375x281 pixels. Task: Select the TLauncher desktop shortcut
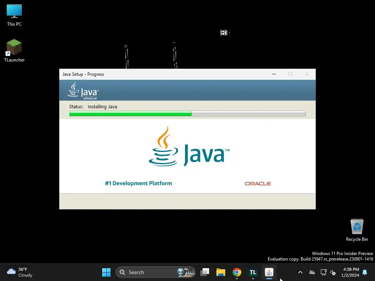(x=14, y=50)
